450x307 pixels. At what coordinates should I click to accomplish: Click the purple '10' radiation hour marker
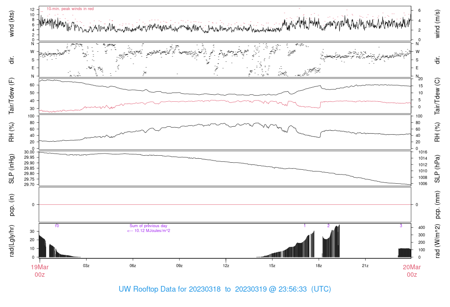[57, 226]
